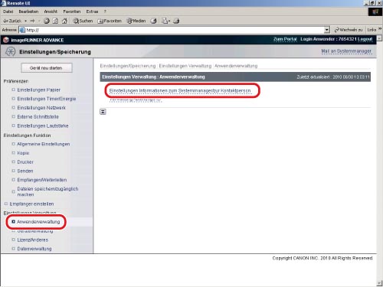Viewport: 383px width, 287px height.
Task: Select Anwenderverwaltung in the sidebar
Action: (38, 222)
